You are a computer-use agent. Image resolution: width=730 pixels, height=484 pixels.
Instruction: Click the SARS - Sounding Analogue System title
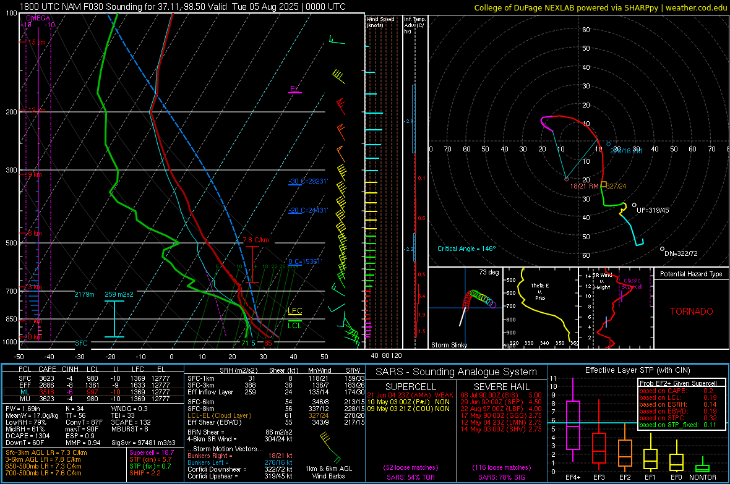tap(457, 372)
